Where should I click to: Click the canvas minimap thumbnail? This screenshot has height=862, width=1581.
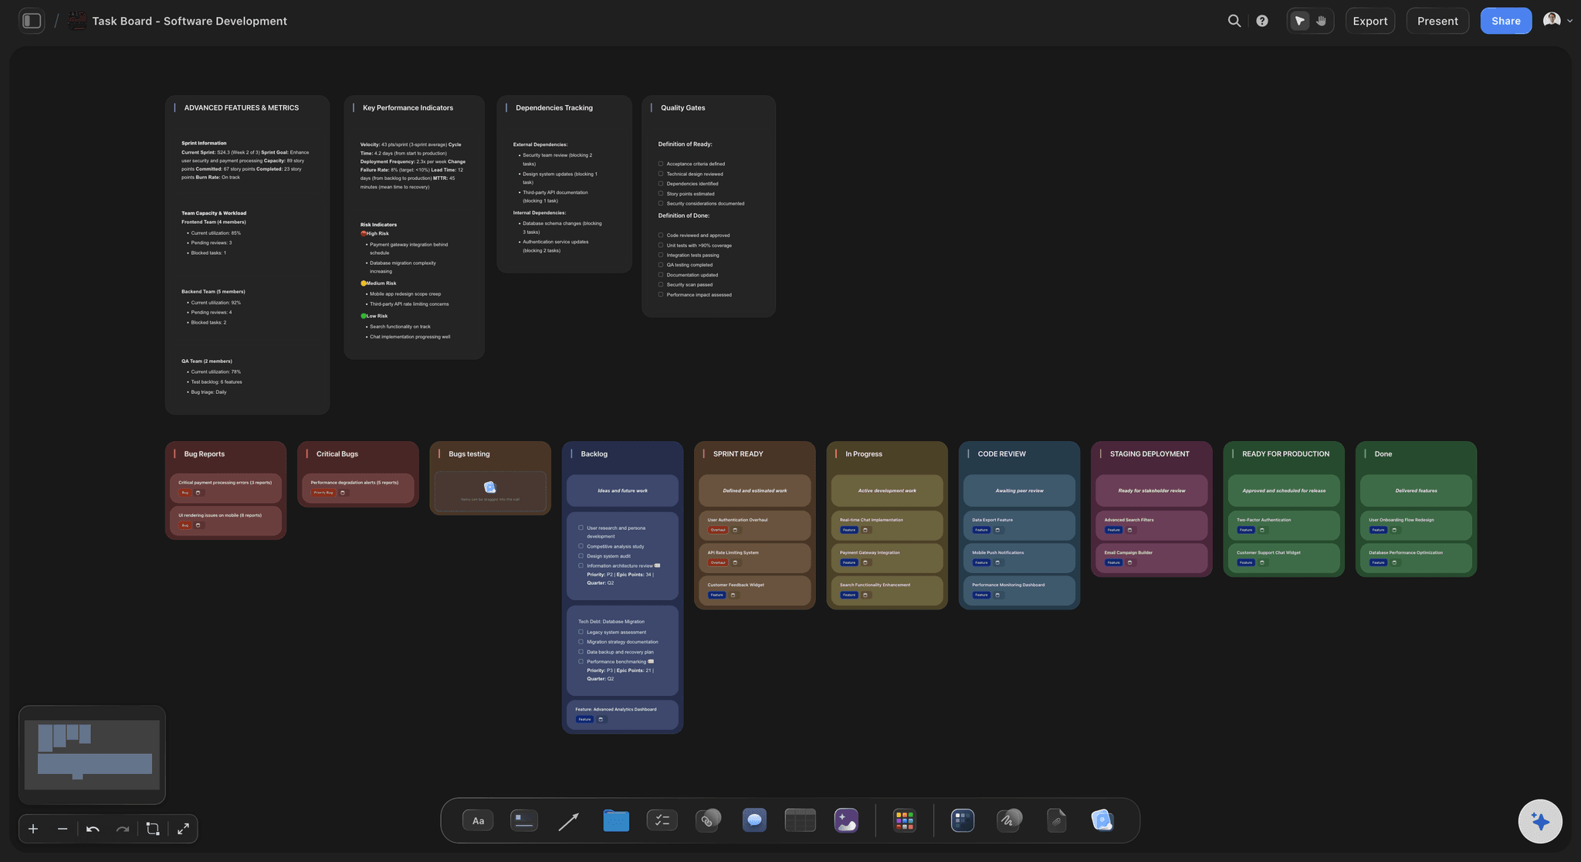[x=92, y=755]
